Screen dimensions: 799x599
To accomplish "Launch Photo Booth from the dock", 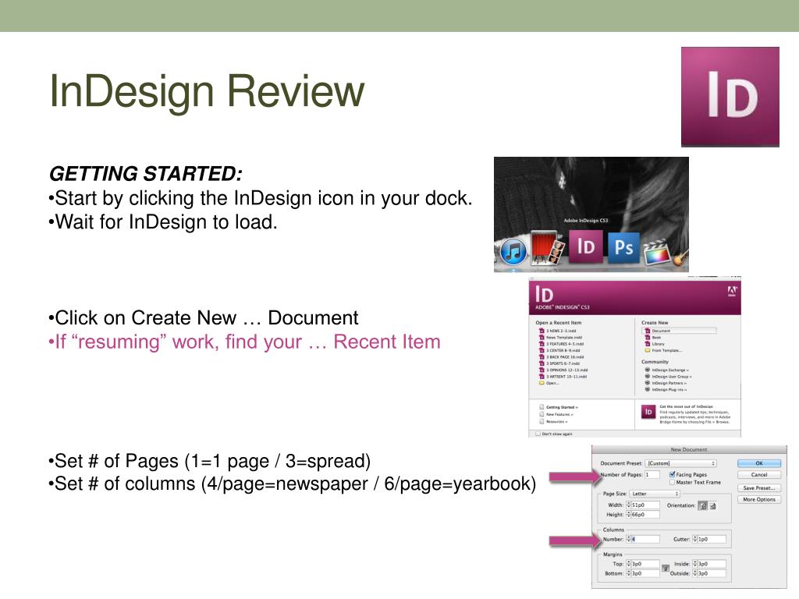I will pos(547,247).
